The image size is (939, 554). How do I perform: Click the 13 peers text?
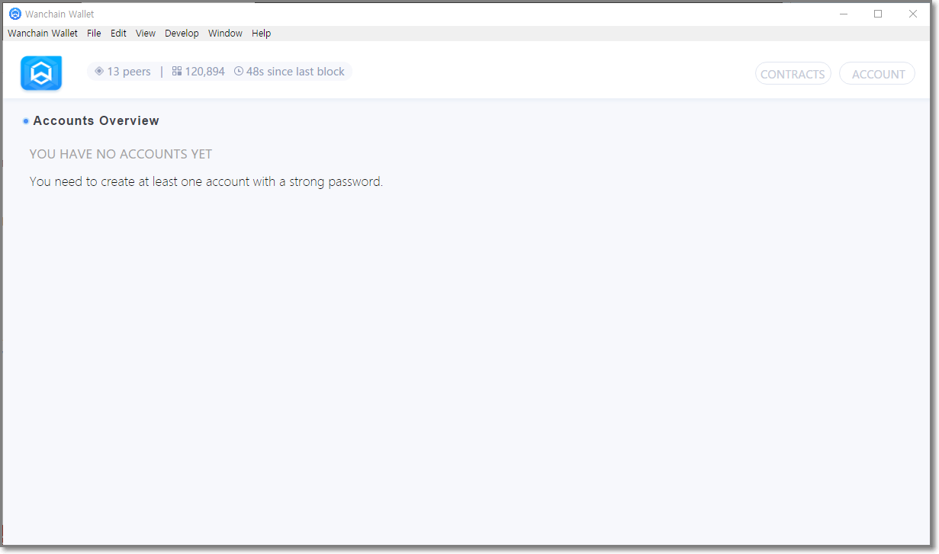(129, 72)
